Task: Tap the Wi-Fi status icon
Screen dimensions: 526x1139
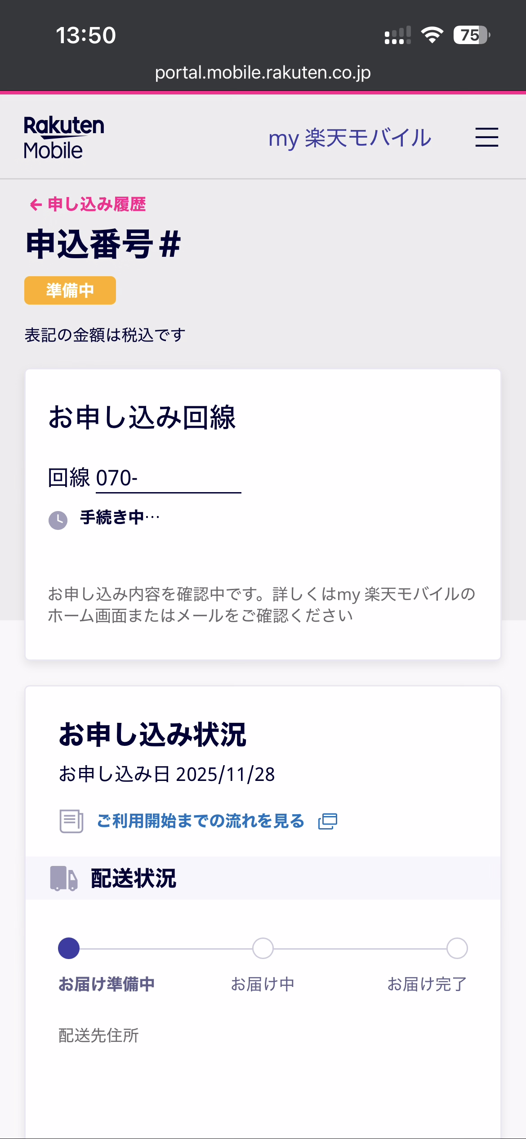Action: (432, 35)
